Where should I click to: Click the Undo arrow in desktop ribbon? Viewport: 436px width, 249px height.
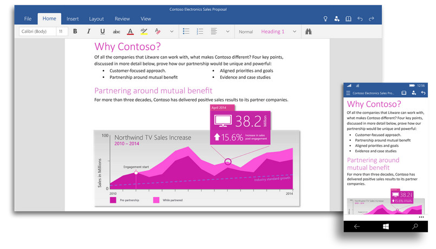click(x=360, y=19)
